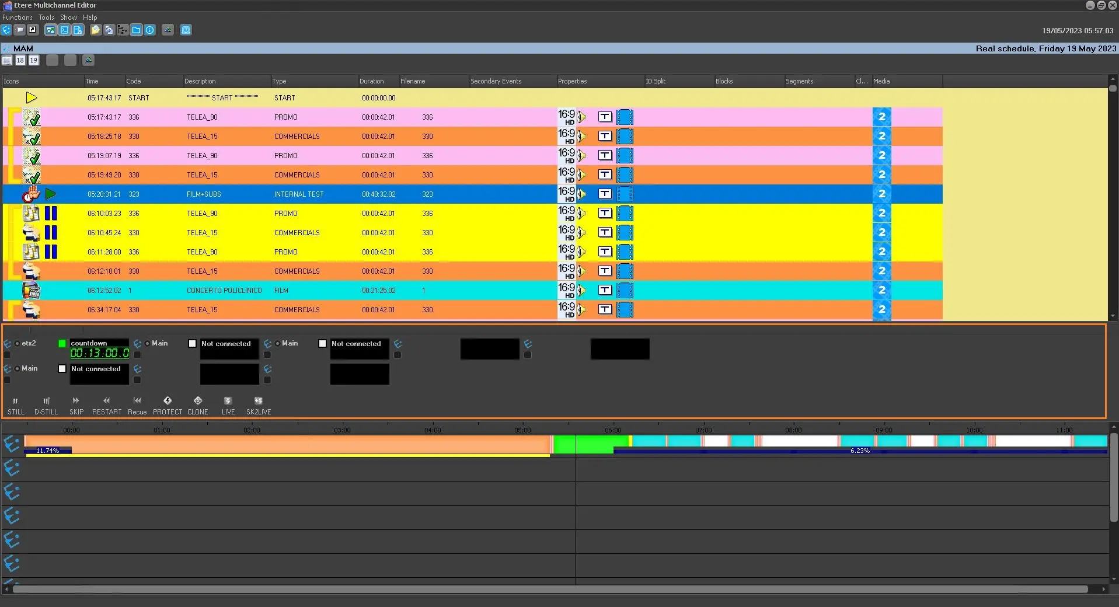Click the CLONE control icon
Viewport: 1119px width, 607px height.
(198, 401)
